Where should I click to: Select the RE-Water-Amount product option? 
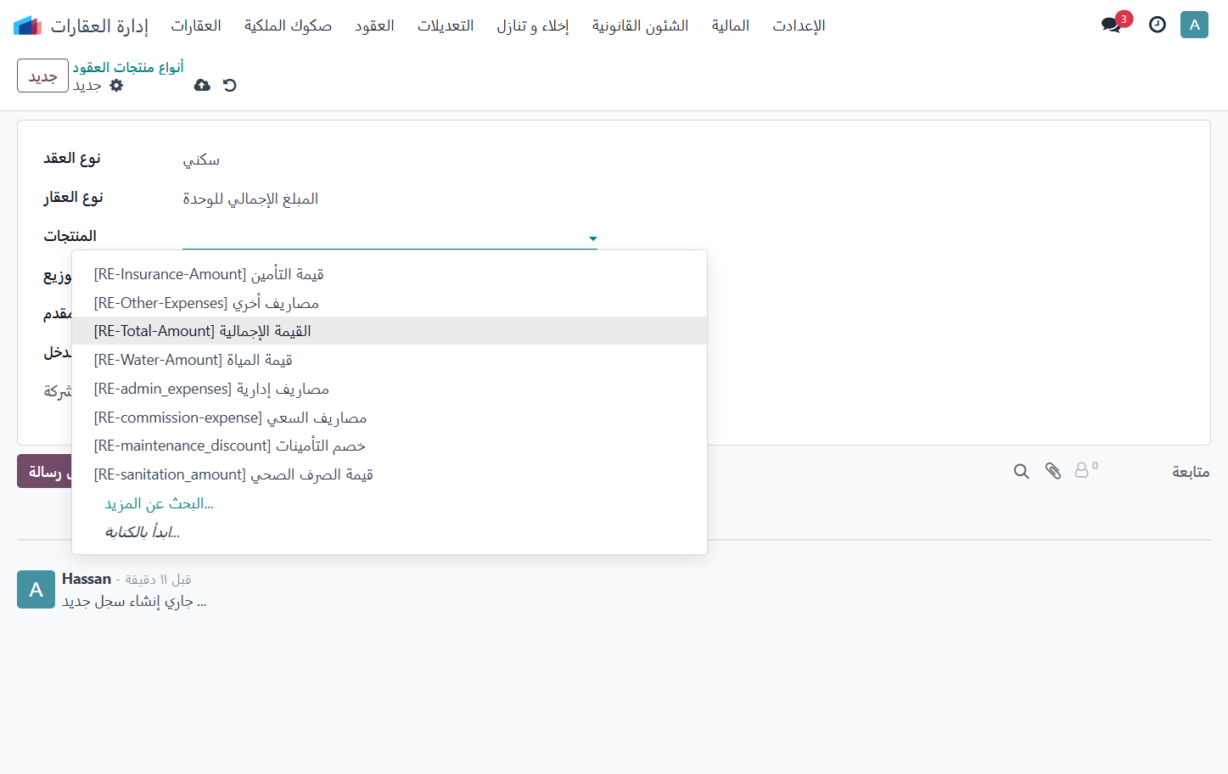click(x=390, y=360)
